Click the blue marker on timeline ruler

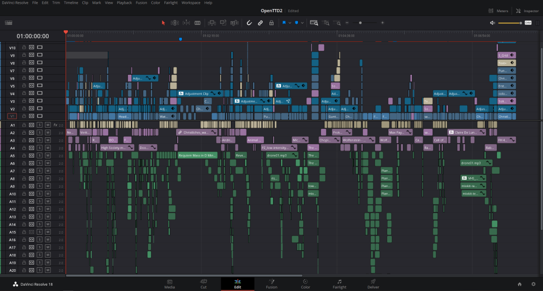pos(180,39)
